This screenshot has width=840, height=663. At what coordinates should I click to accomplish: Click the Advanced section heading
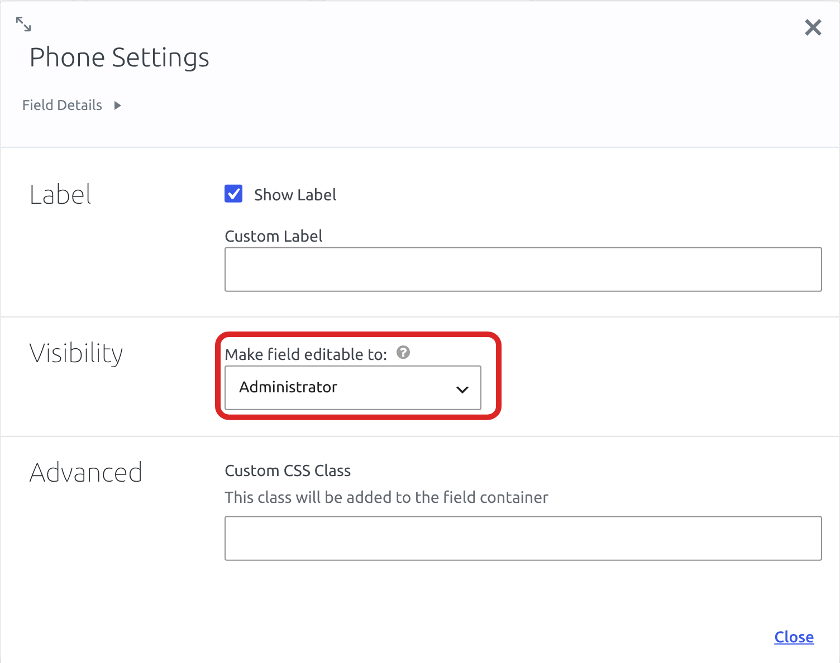pos(86,472)
